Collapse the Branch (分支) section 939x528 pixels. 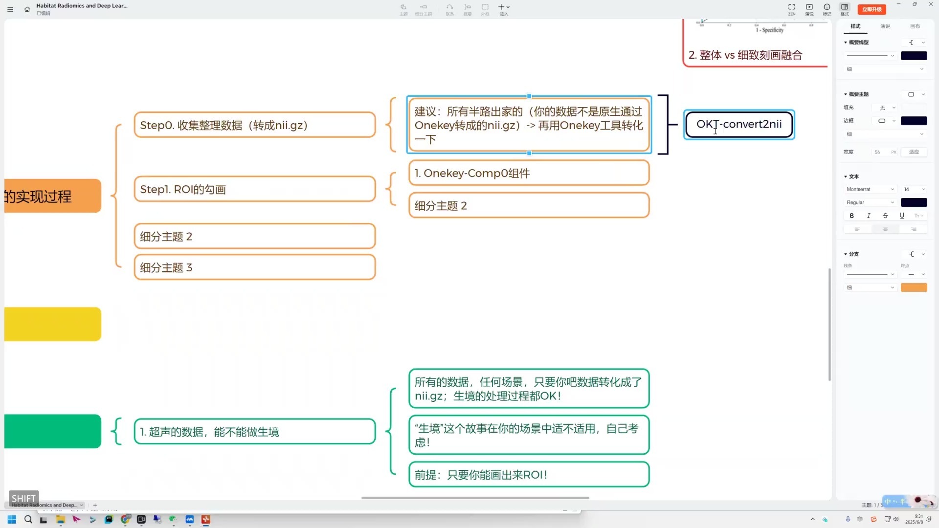[846, 254]
